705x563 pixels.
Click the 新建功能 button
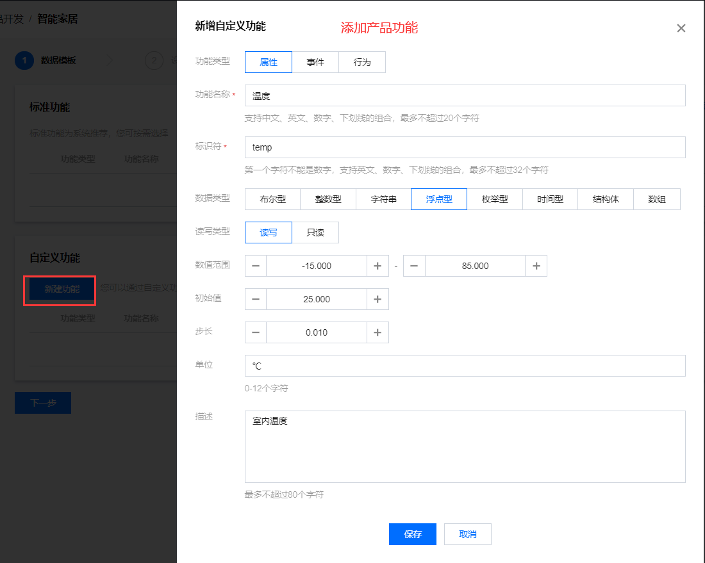(x=60, y=290)
